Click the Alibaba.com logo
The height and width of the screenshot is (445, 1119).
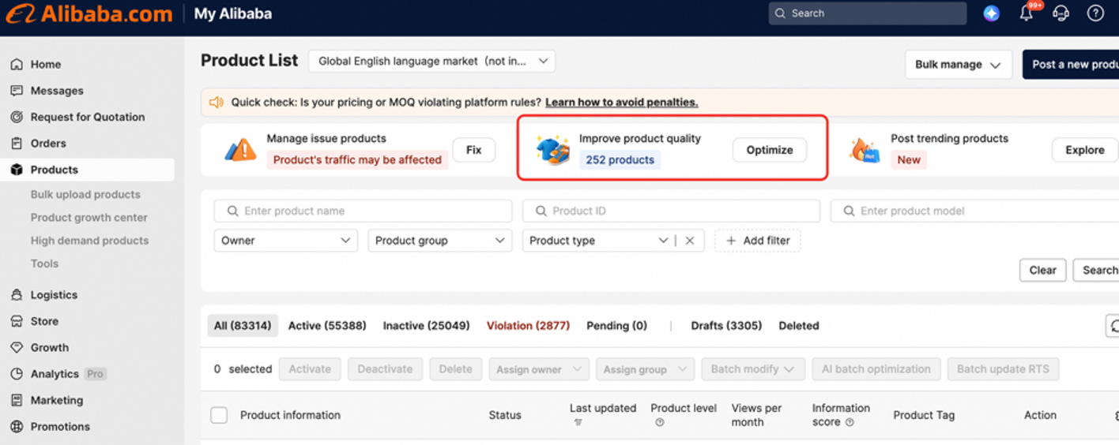[89, 13]
